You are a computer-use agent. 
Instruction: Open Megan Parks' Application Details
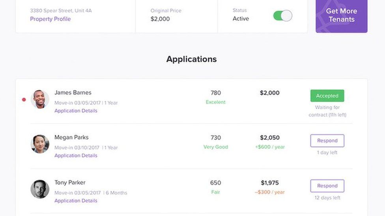(x=76, y=156)
